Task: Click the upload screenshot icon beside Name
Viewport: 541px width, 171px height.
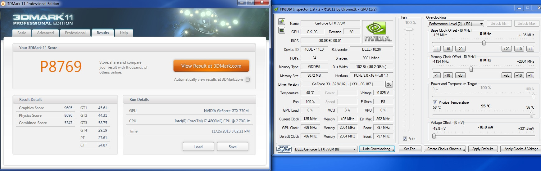Action: pyautogui.click(x=282, y=22)
